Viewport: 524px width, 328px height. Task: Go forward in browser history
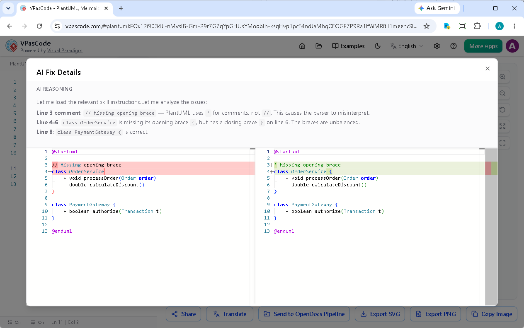(x=24, y=26)
